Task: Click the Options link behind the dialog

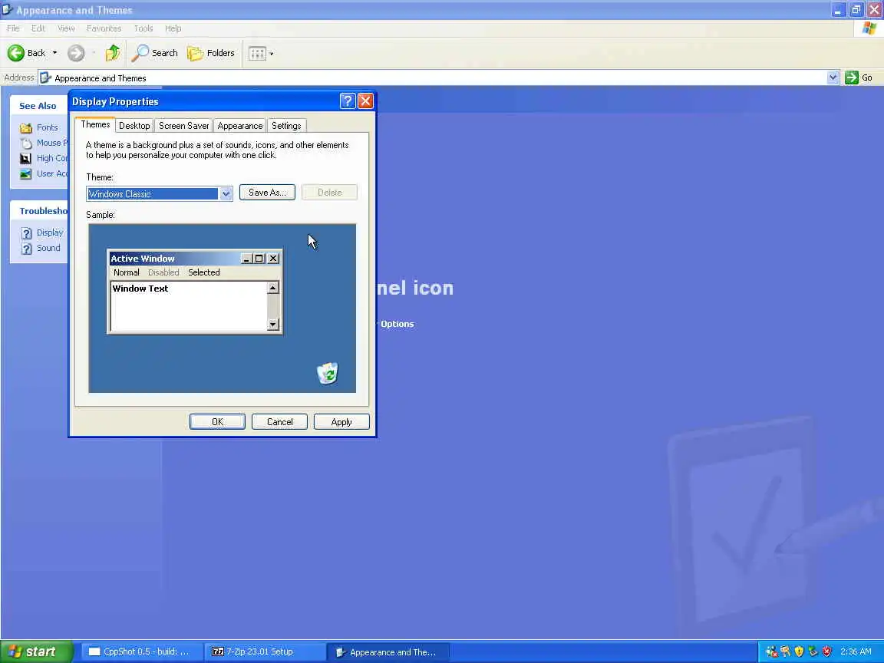Action: click(x=397, y=324)
